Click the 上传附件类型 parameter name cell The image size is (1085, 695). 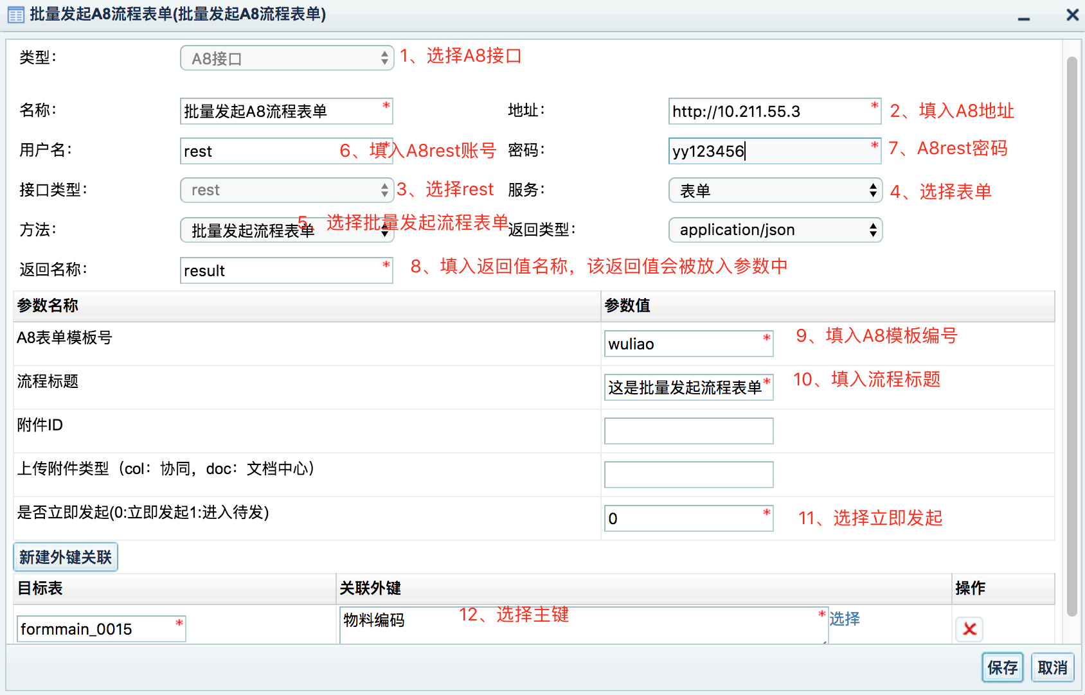307,475
